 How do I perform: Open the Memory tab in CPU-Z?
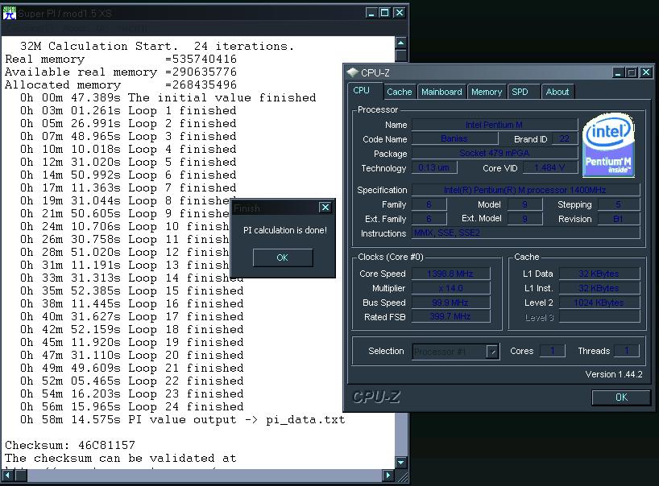[x=487, y=92]
